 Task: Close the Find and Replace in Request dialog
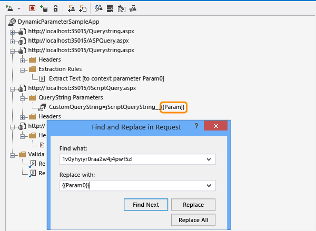216,126
